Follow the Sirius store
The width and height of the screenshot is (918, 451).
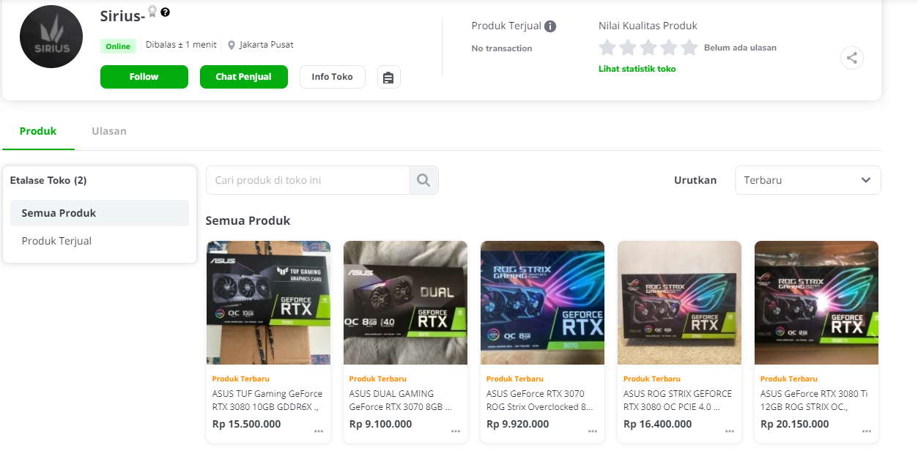(x=144, y=77)
